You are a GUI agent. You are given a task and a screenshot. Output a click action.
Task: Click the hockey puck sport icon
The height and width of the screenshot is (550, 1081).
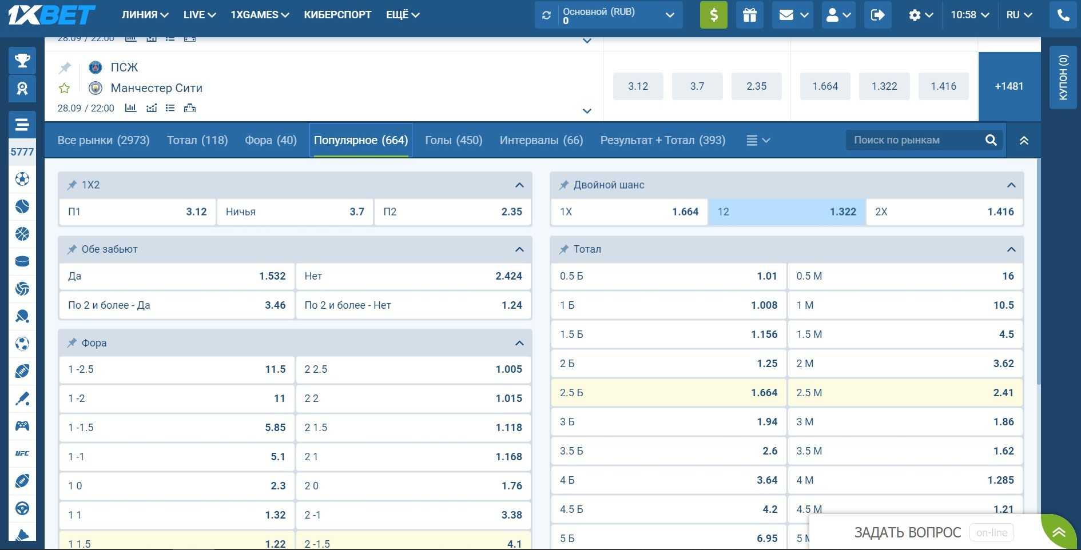(22, 261)
